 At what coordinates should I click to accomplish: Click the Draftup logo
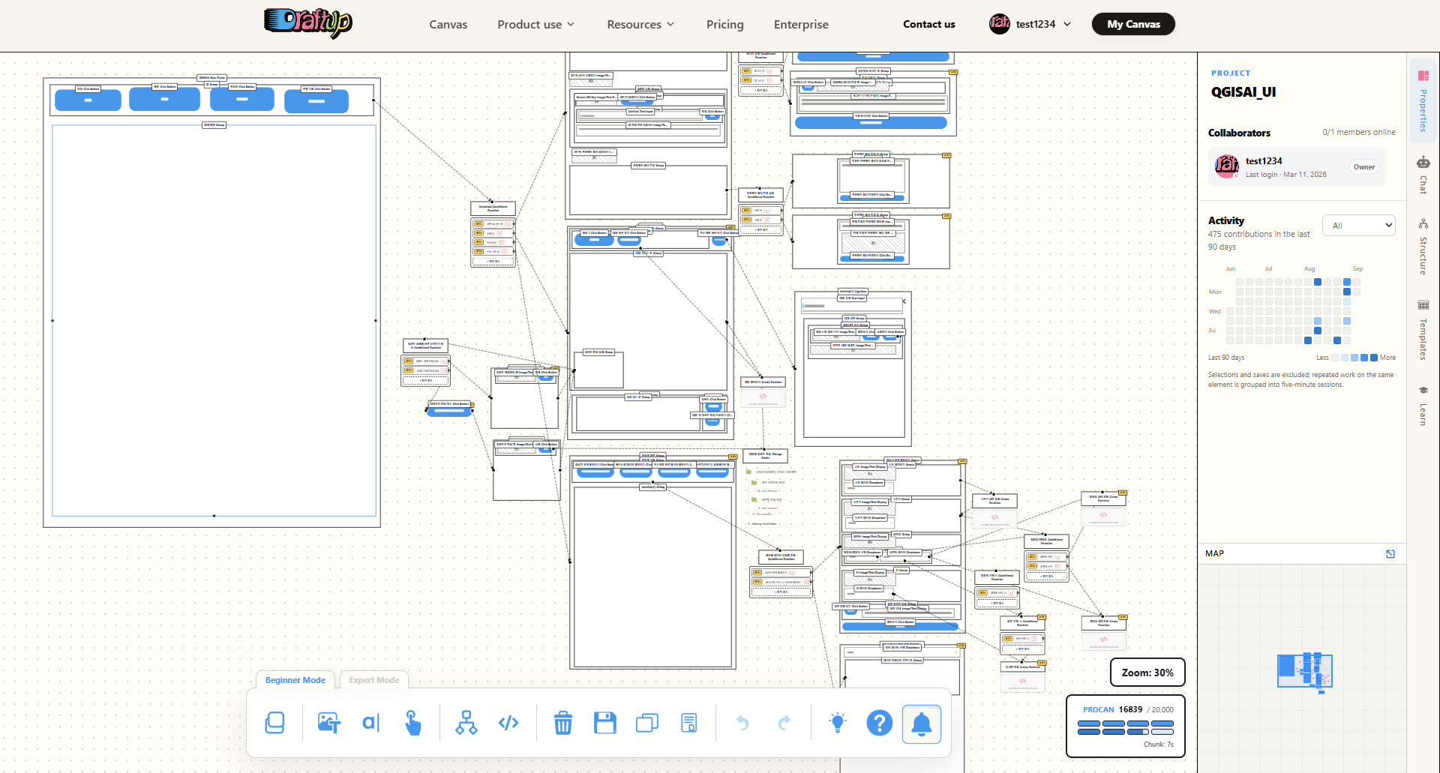click(x=308, y=22)
